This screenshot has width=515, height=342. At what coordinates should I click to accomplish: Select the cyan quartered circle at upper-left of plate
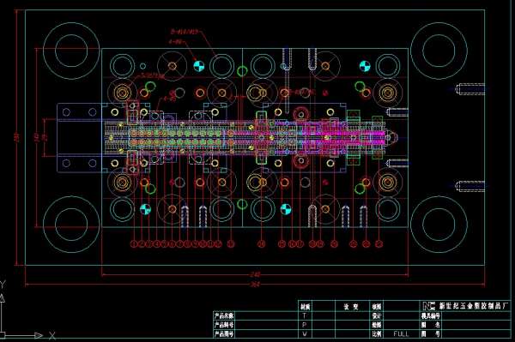(x=198, y=66)
